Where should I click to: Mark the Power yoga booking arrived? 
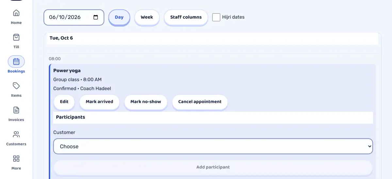(99, 102)
